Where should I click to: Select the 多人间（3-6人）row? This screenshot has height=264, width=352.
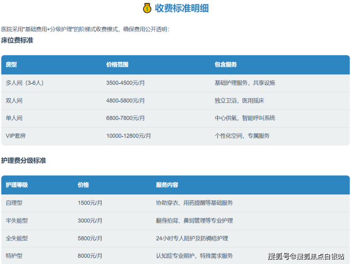tap(25, 83)
